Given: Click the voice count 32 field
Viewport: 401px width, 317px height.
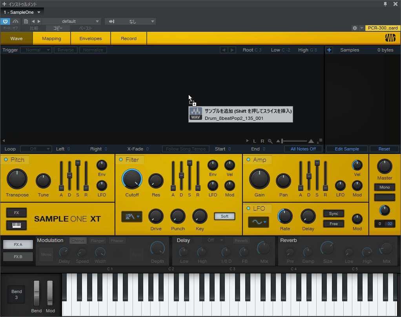Looking at the screenshot, I should (390, 224).
